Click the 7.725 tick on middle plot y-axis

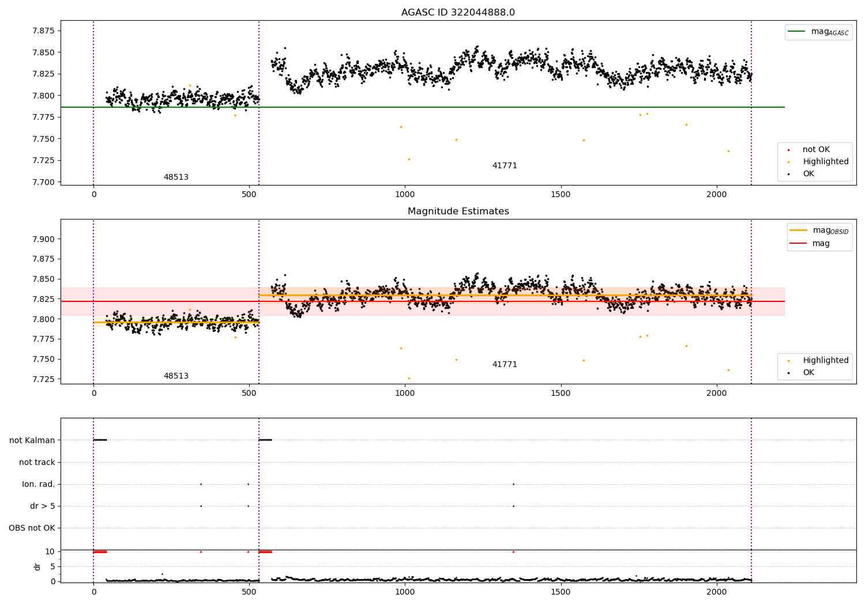43,380
